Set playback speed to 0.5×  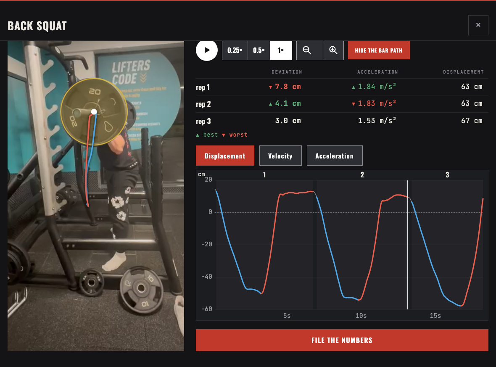pos(259,50)
